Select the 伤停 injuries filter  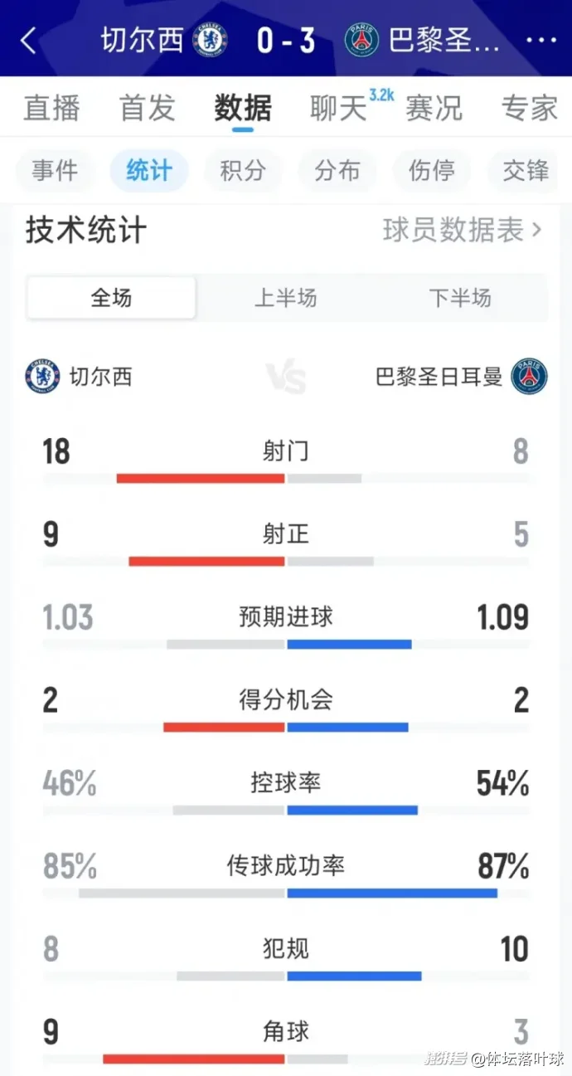432,171
